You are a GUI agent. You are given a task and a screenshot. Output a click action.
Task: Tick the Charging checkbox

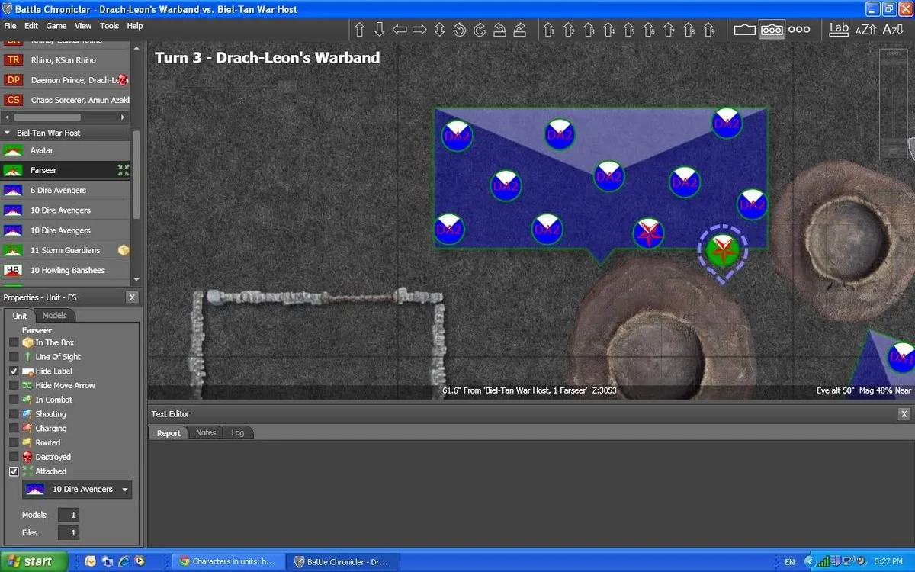(x=14, y=429)
